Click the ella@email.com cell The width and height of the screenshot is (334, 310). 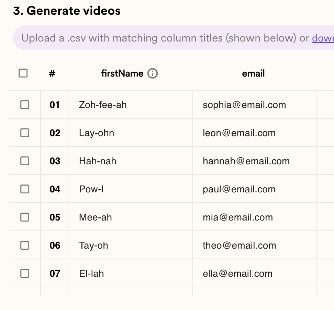(x=255, y=273)
